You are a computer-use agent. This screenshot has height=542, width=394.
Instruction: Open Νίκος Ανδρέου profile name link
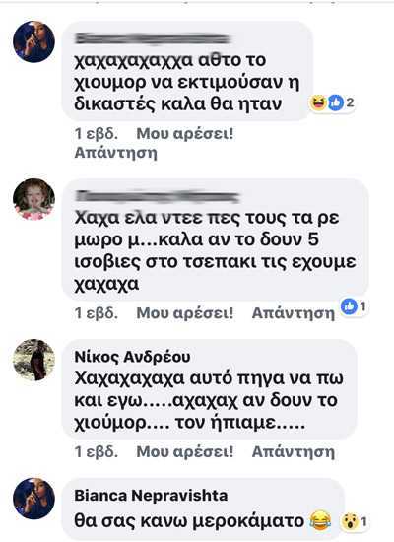point(132,357)
